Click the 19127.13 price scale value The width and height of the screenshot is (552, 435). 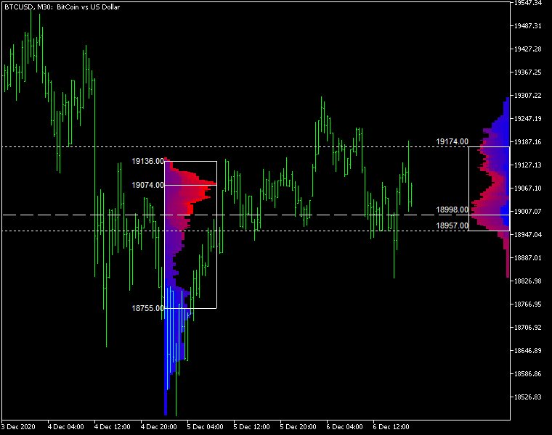[x=528, y=165]
